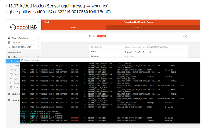Click the Model list icon
Image resolution: width=208 pixels, height=128 pixels.
tap(11, 66)
